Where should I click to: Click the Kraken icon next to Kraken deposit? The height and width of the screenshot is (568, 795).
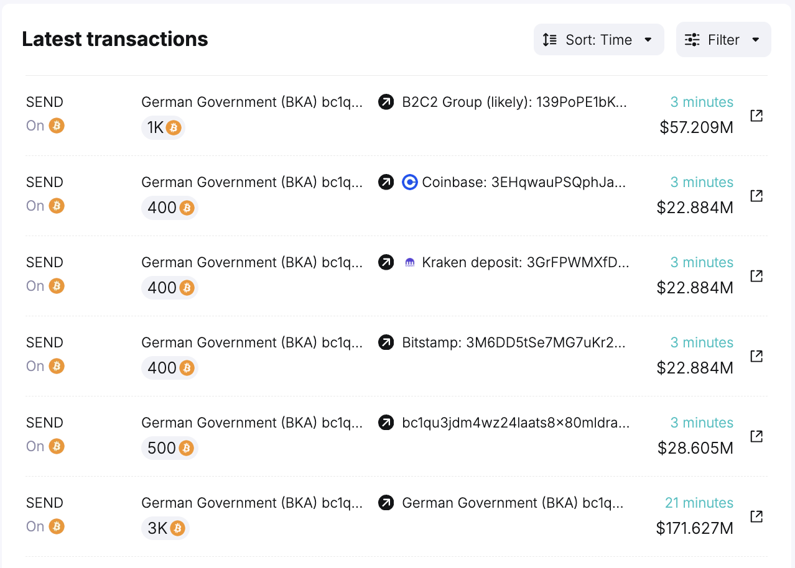(x=409, y=262)
